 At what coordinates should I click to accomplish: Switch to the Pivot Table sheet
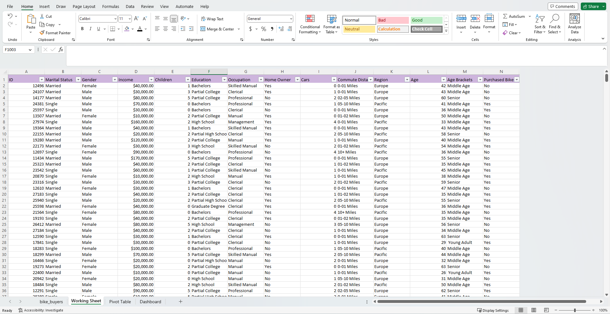tap(120, 302)
